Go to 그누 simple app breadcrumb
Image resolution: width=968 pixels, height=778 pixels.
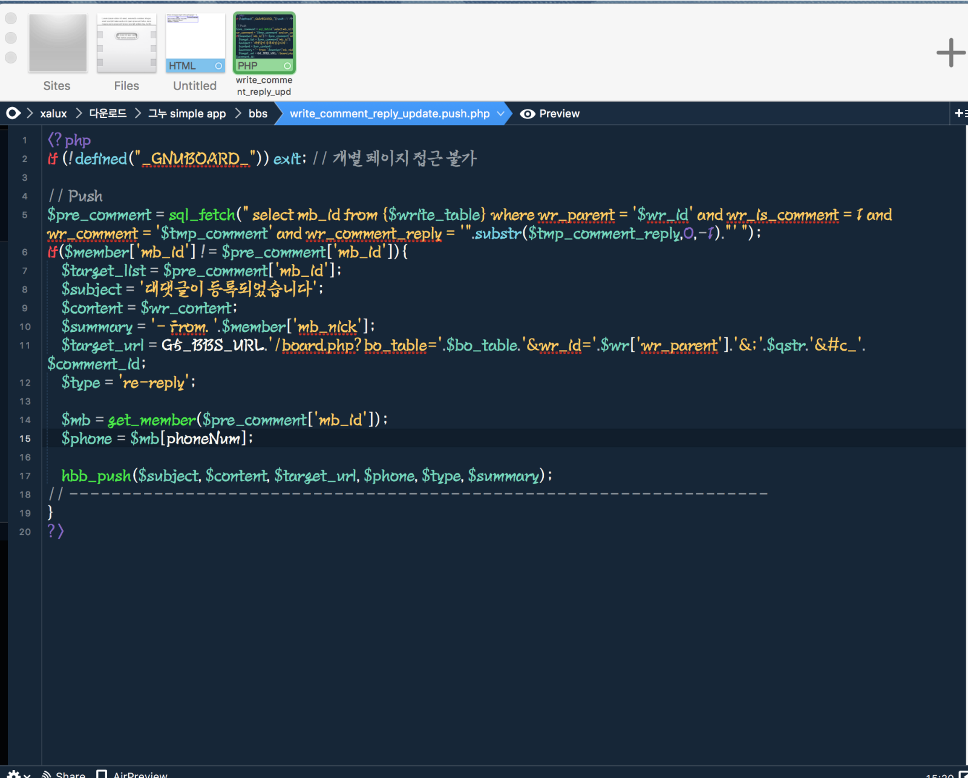point(187,114)
